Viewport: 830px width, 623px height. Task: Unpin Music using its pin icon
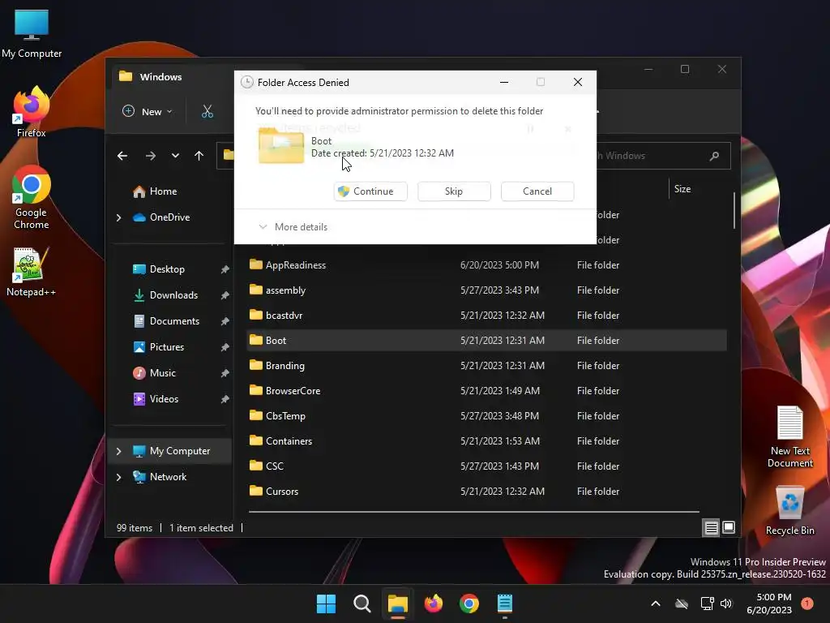tap(225, 373)
